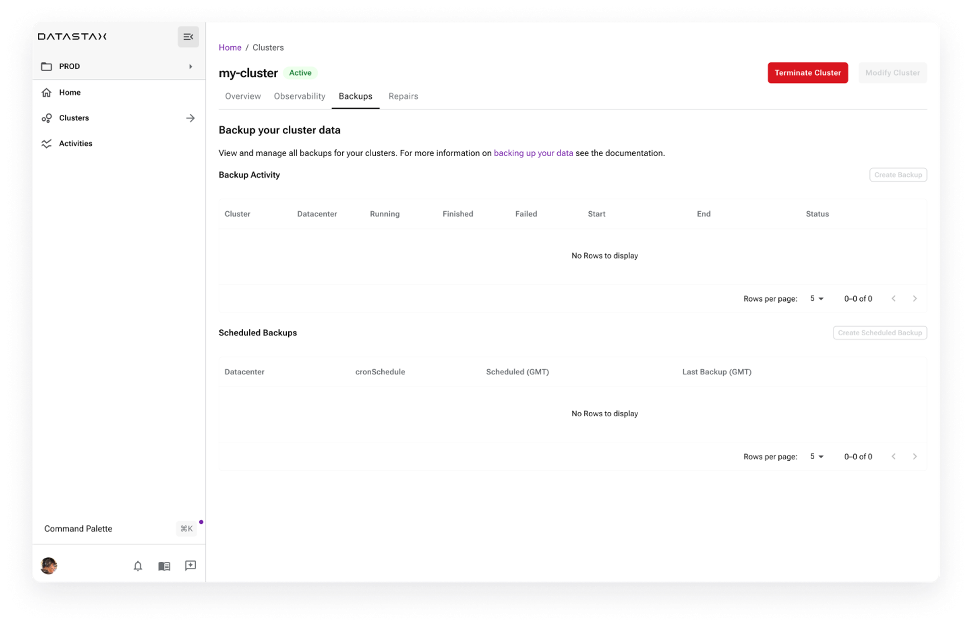
Task: Click the feedback plus icon at bottom
Action: click(190, 565)
